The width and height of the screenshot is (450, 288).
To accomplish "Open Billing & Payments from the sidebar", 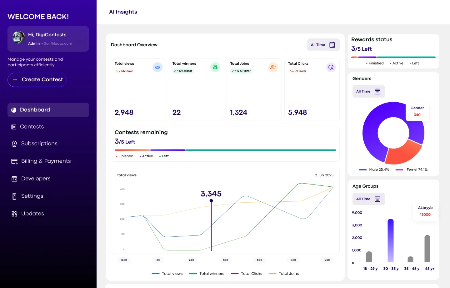I will [x=46, y=161].
